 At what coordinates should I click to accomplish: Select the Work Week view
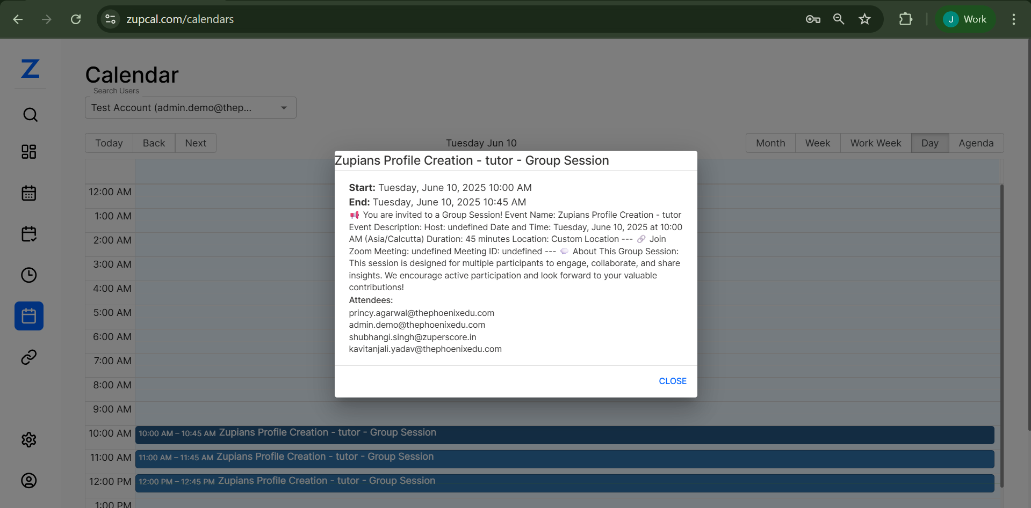coord(875,143)
